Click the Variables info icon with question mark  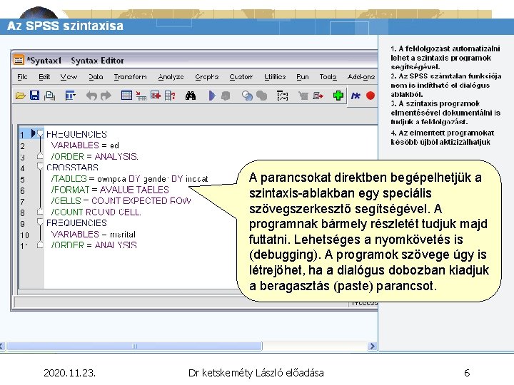click(x=170, y=96)
